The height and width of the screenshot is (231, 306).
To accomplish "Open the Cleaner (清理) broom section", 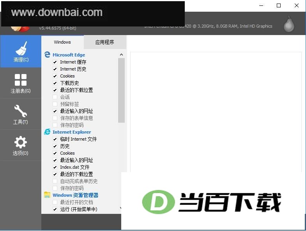I will pyautogui.click(x=21, y=51).
